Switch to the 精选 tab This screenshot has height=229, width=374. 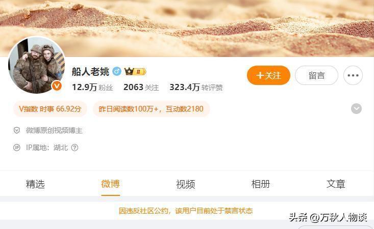pos(35,184)
